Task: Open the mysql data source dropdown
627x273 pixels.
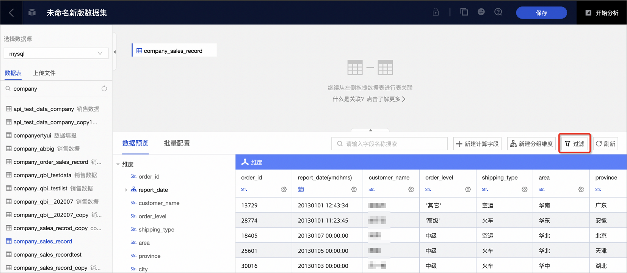Action: click(x=56, y=53)
